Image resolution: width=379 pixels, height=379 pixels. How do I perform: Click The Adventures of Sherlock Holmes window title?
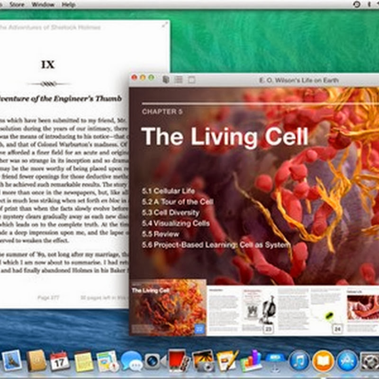[50, 27]
